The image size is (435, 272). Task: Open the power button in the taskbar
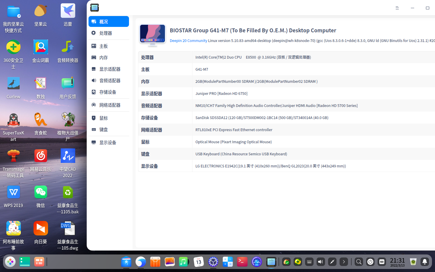click(x=370, y=262)
